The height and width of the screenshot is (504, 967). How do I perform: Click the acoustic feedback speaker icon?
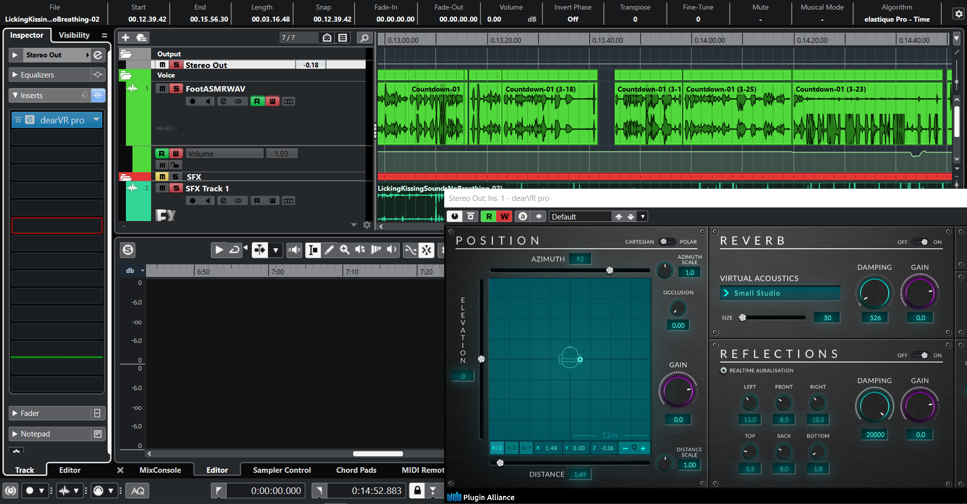294,250
